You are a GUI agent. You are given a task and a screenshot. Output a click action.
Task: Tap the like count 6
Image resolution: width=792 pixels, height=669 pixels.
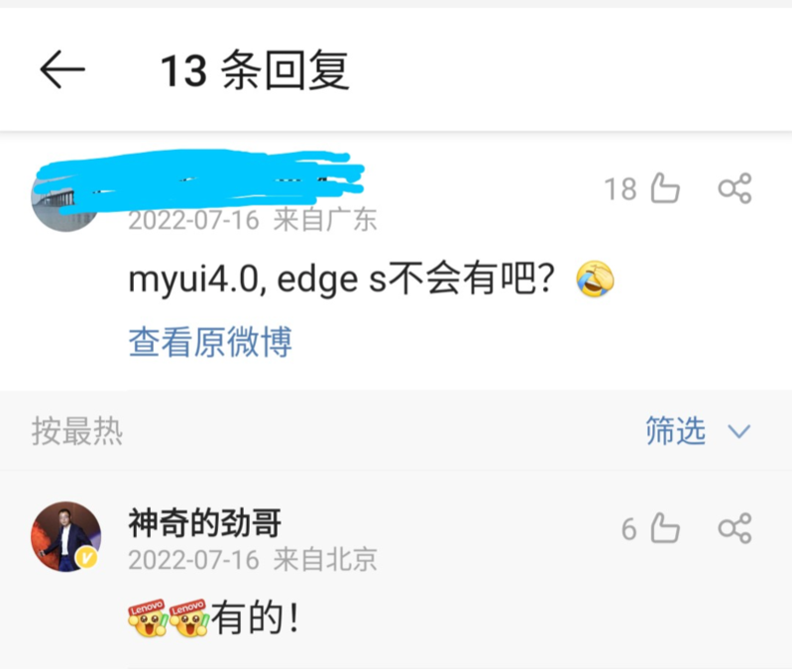628,529
